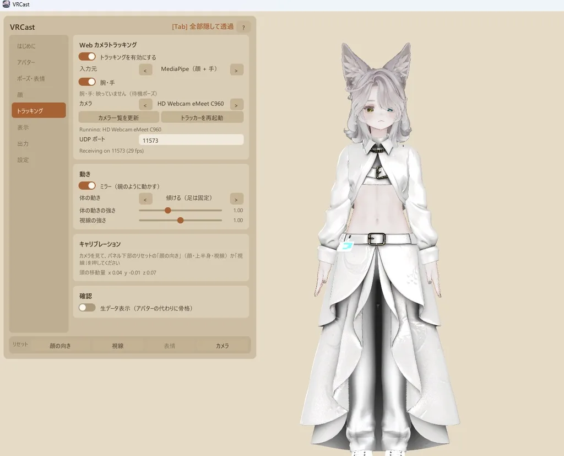Open the アバター sidebar tab
This screenshot has width=564, height=456.
pyautogui.click(x=39, y=62)
